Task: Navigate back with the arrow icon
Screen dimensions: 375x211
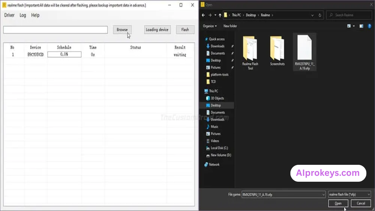Action: click(204, 15)
